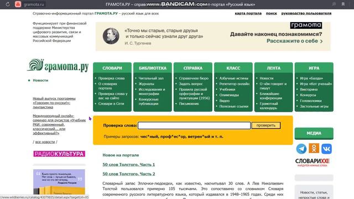Open the Telegram social icon
The image size is (354, 199).
point(301,149)
